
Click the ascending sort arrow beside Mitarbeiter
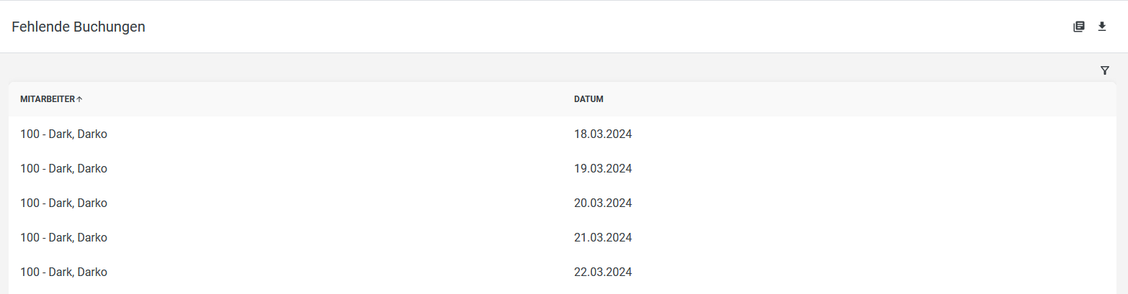[79, 99]
